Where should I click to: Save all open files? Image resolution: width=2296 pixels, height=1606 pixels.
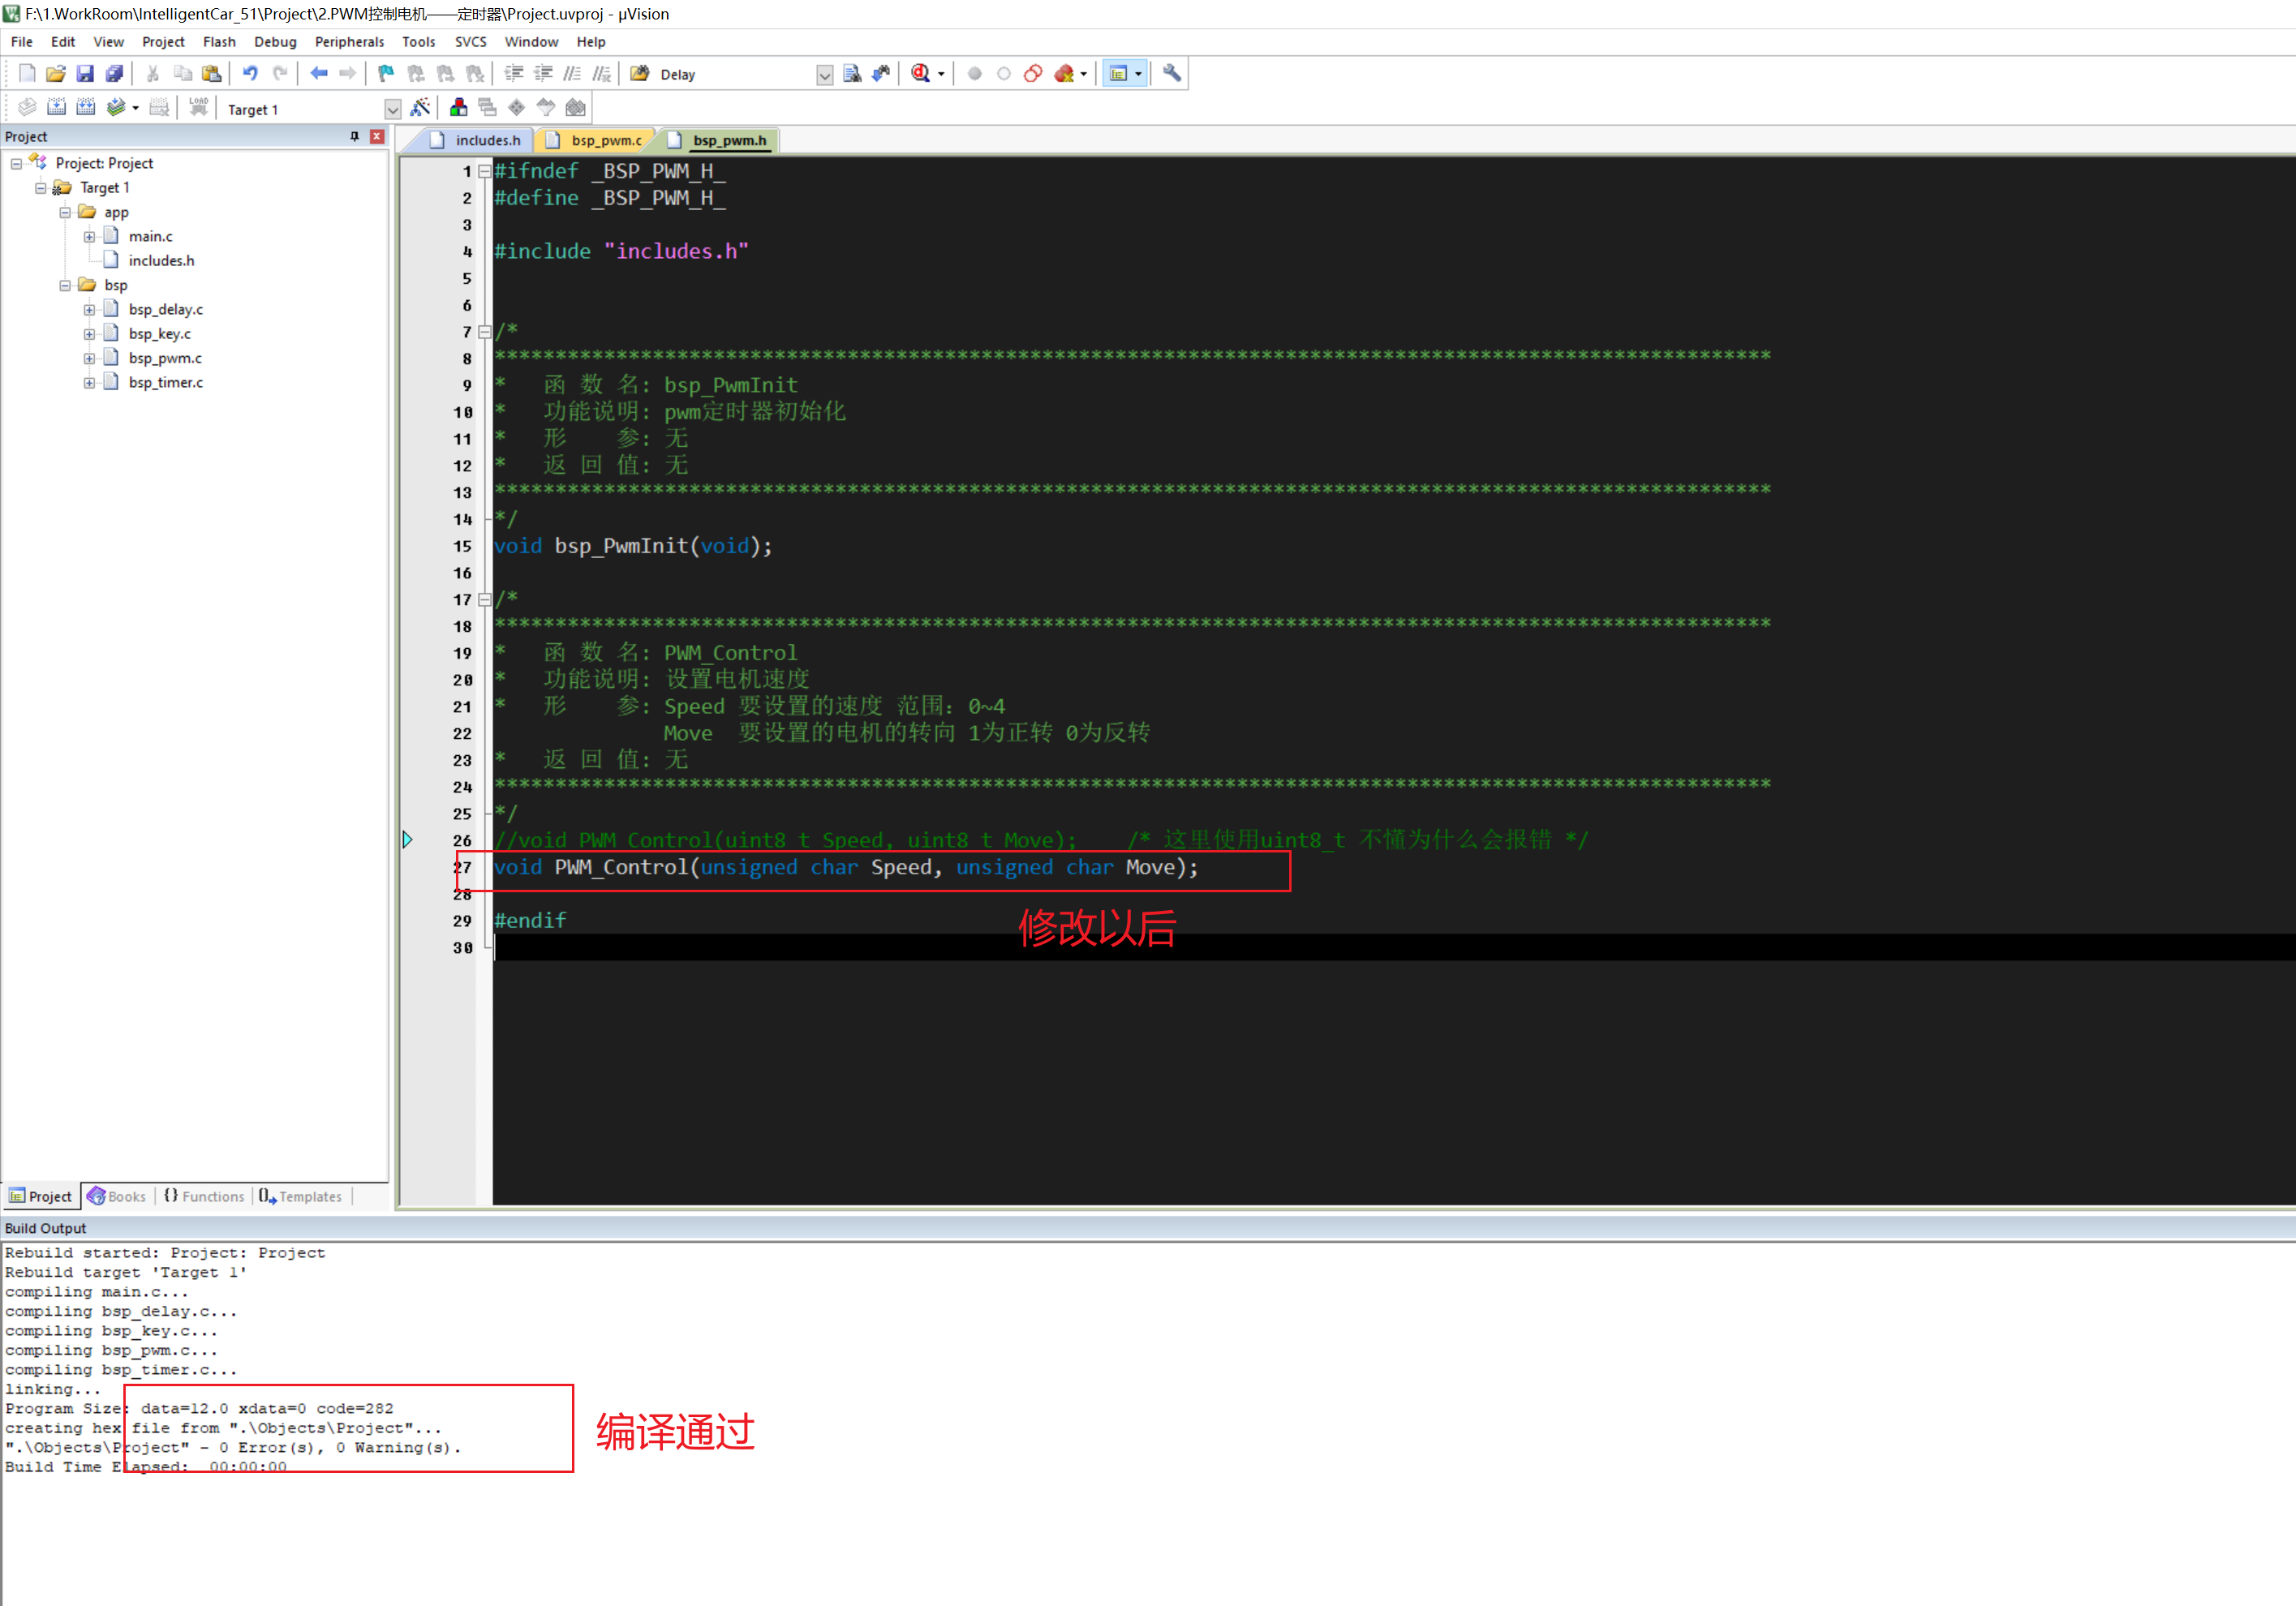pos(114,73)
